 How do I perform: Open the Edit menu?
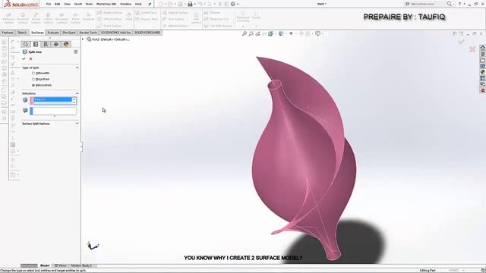58,4
